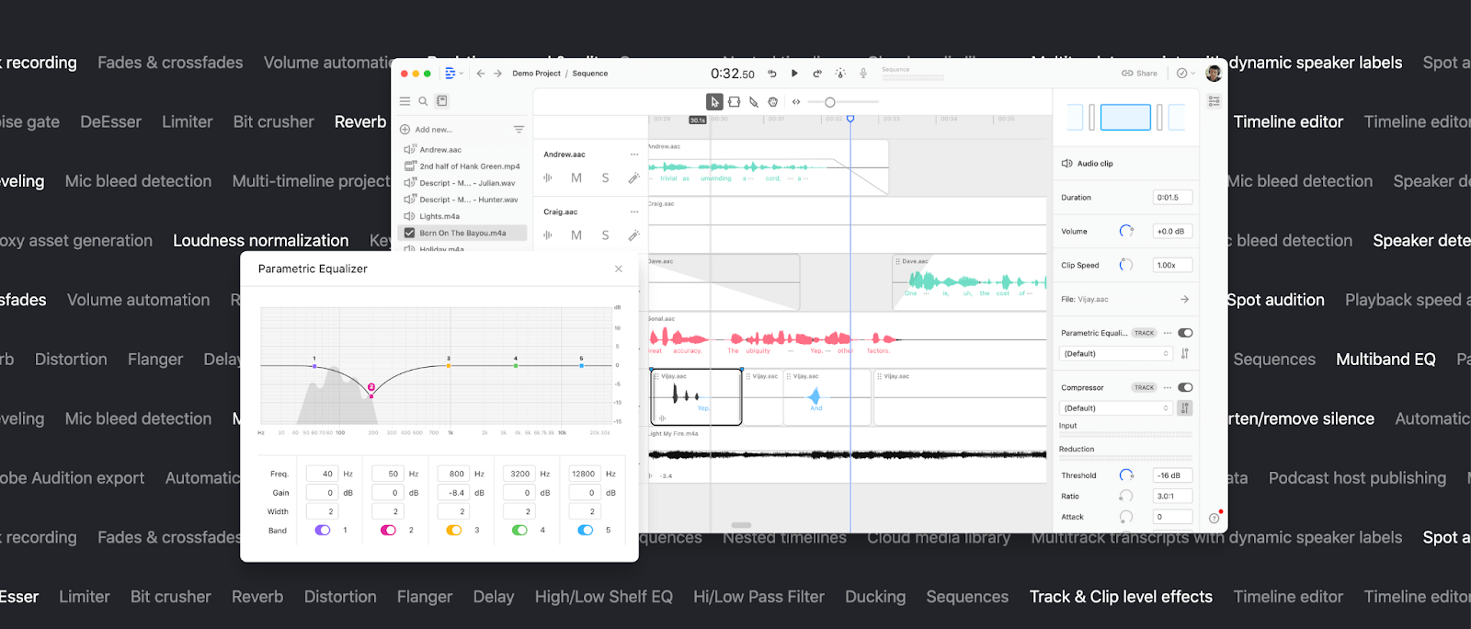
Task: Solo the Andrew.aac track
Action: click(605, 178)
